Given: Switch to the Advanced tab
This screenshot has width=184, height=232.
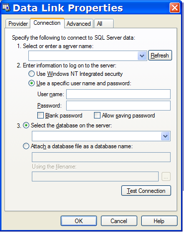Looking at the screenshot, I should (x=79, y=24).
